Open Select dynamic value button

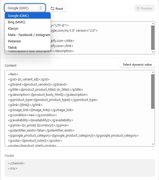(x=137, y=65)
